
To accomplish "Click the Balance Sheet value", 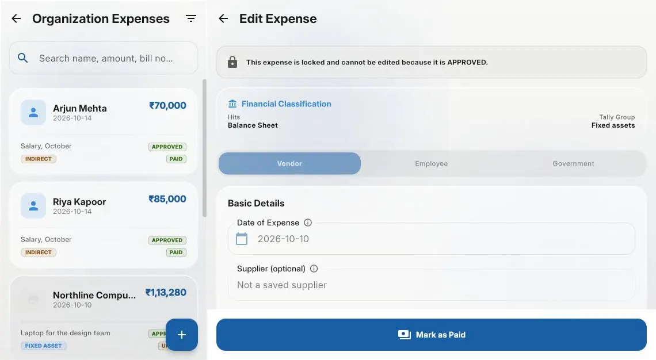I will pos(253,125).
